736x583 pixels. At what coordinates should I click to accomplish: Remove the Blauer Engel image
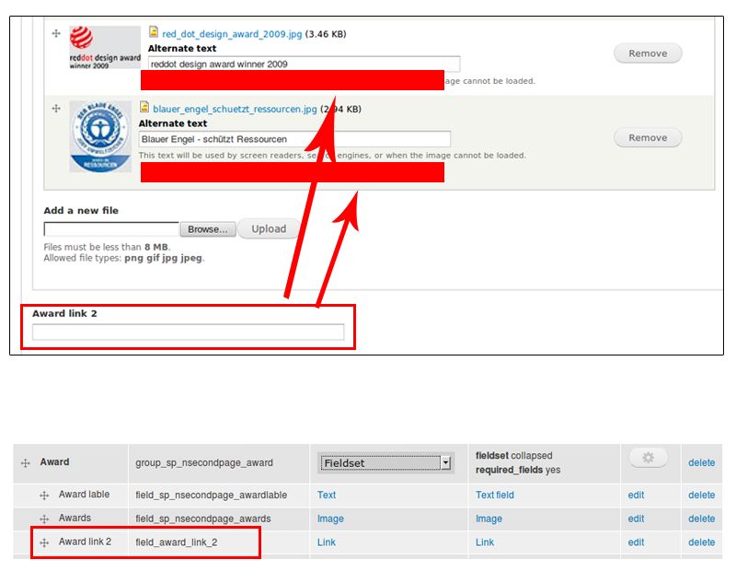648,138
